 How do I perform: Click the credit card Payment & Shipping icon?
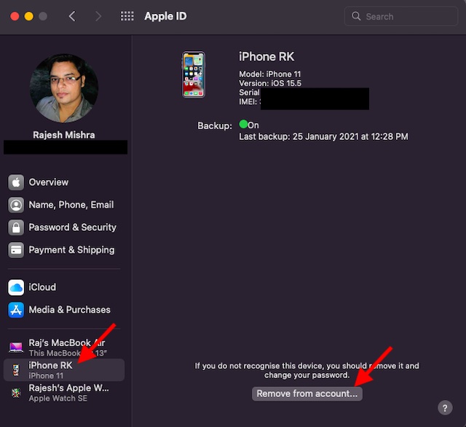(16, 250)
